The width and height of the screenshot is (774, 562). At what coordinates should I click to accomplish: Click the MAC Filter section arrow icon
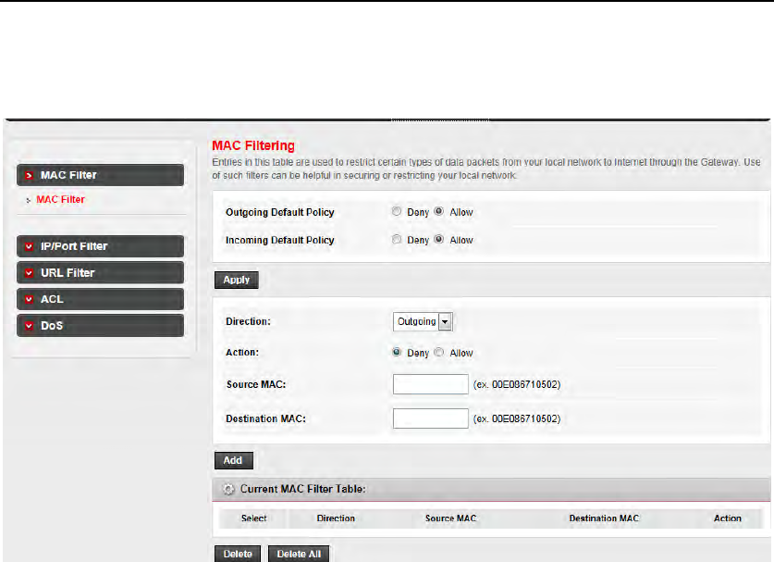29,175
